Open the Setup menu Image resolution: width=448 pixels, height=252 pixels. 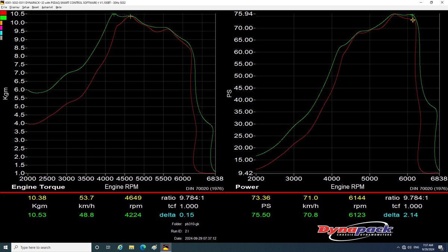[x=25, y=7]
